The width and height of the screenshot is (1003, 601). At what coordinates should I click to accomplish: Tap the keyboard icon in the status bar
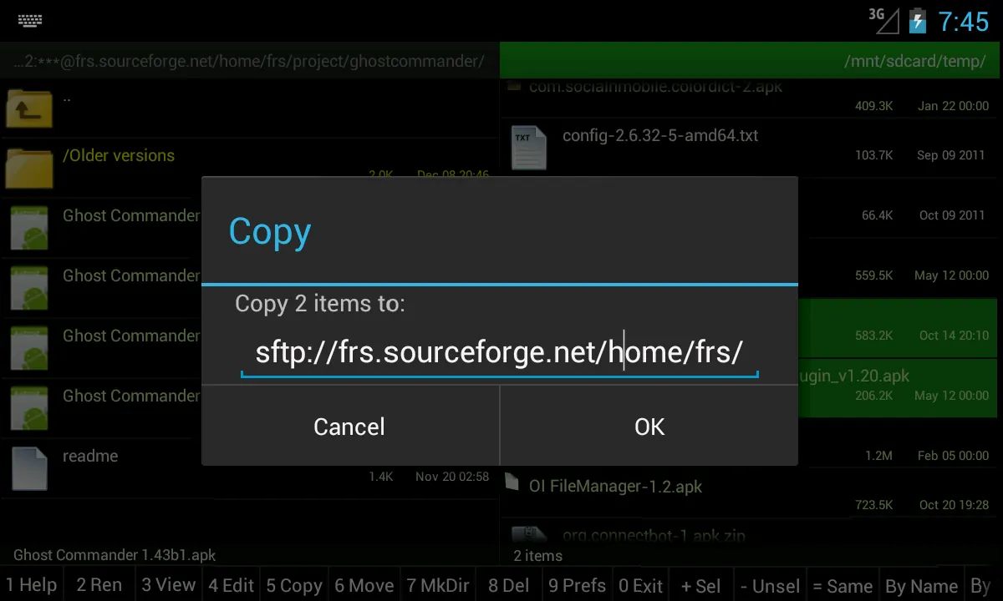coord(30,21)
